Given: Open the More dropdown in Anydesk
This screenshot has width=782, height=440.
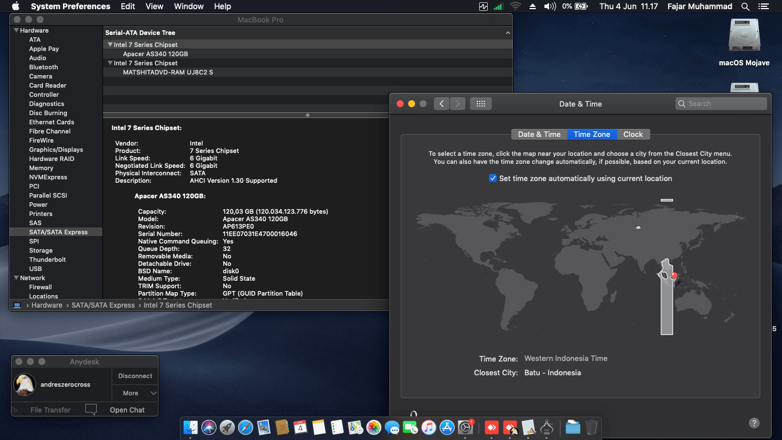Looking at the screenshot, I should coord(135,393).
